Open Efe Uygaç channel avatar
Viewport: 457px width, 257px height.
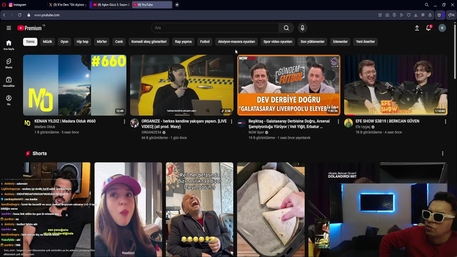(x=348, y=123)
